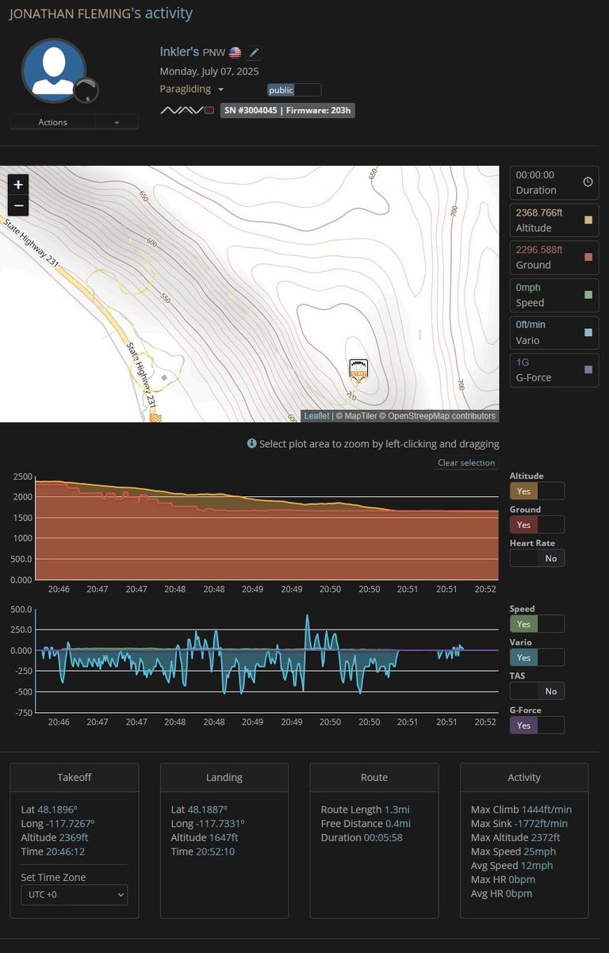Image resolution: width=609 pixels, height=953 pixels.
Task: Click the small gauge badge on avatar
Action: (86, 90)
